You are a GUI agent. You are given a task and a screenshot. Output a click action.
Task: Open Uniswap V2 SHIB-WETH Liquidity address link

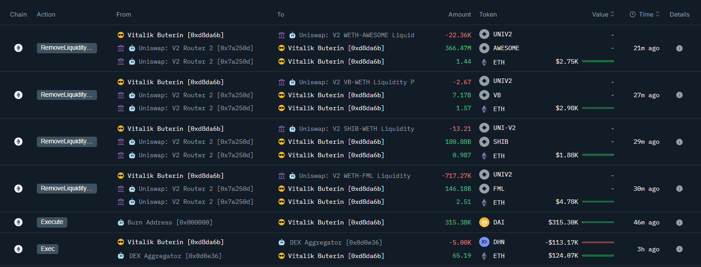(x=357, y=129)
